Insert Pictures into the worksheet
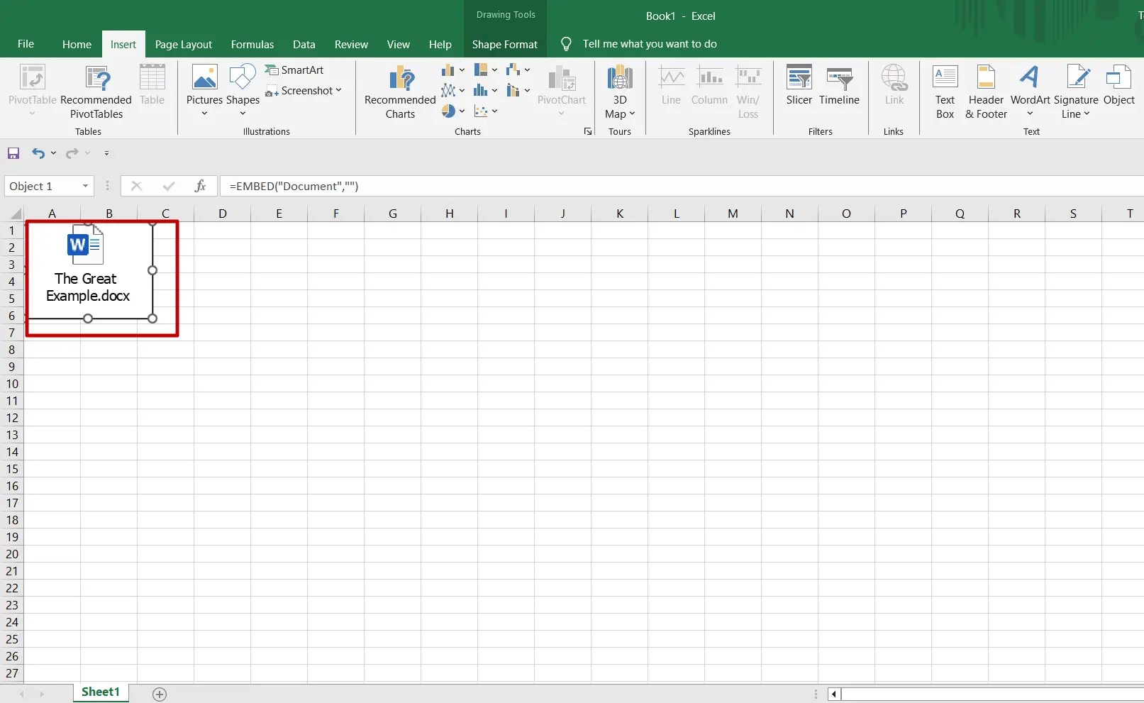 [x=204, y=91]
